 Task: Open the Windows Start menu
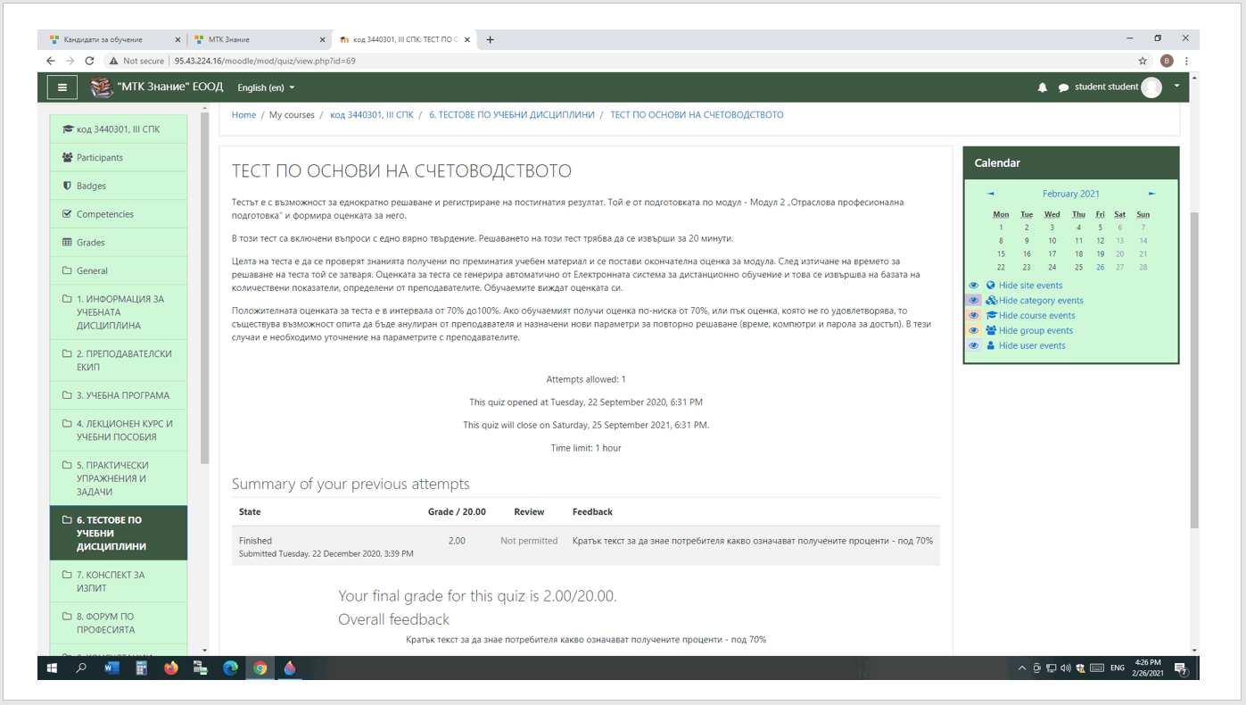52,668
